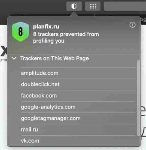Screen dimensions: 146x150
Task: Click the partially hidden tab label at top right
Action: [x=144, y=19]
